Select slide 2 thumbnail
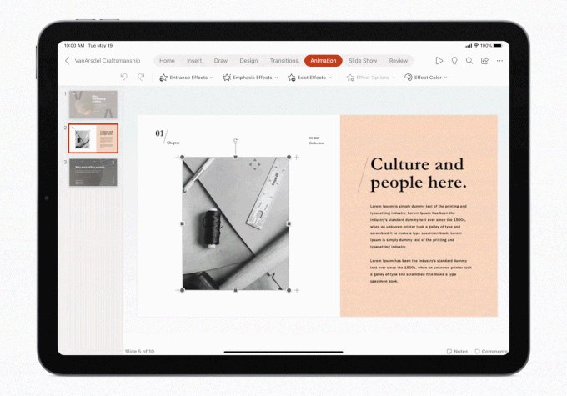567x396 pixels. [x=93, y=138]
